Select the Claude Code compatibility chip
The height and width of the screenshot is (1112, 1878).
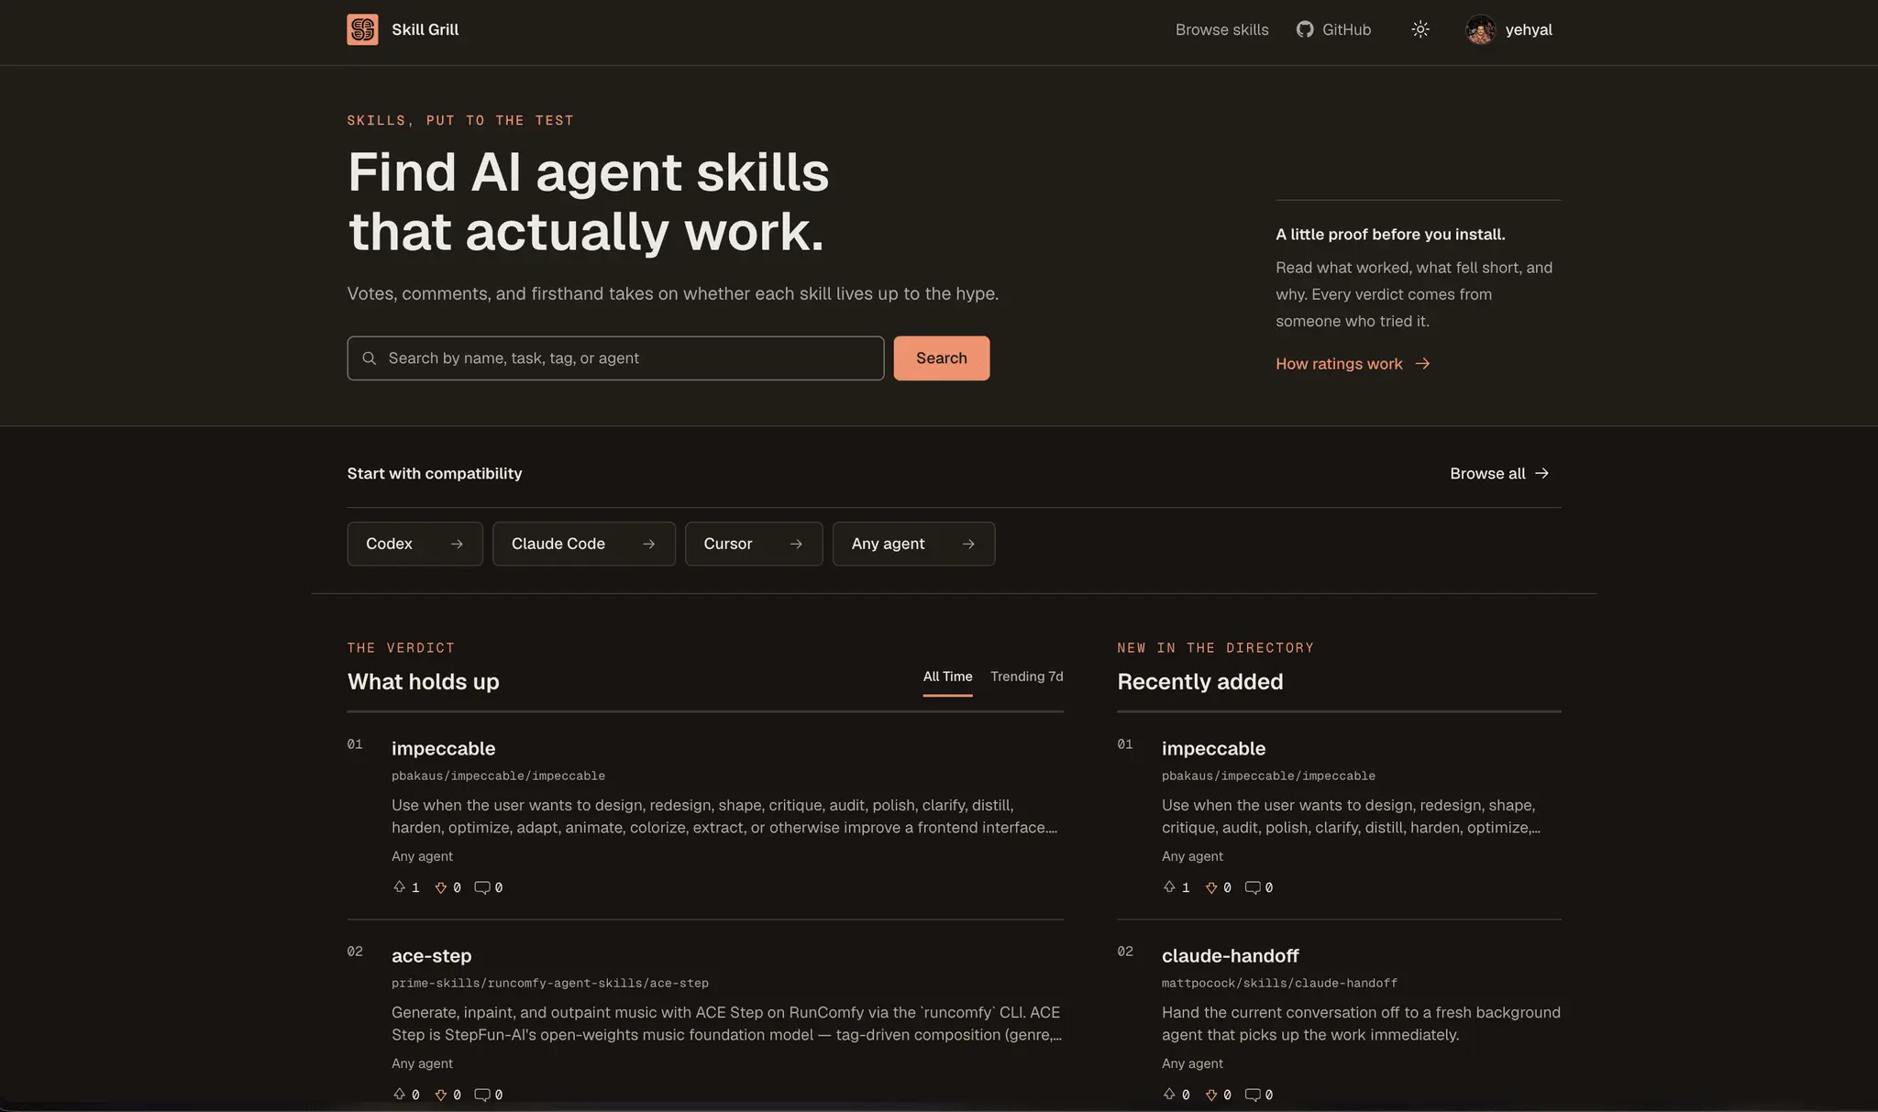[x=584, y=544]
